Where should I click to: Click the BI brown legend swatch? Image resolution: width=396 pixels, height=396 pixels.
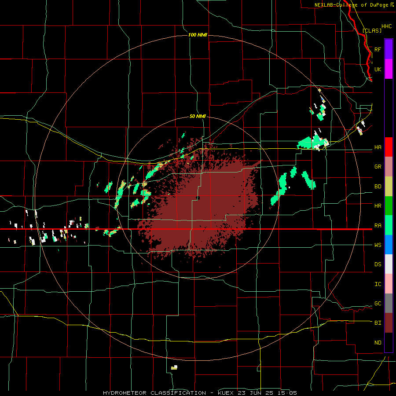(x=389, y=323)
